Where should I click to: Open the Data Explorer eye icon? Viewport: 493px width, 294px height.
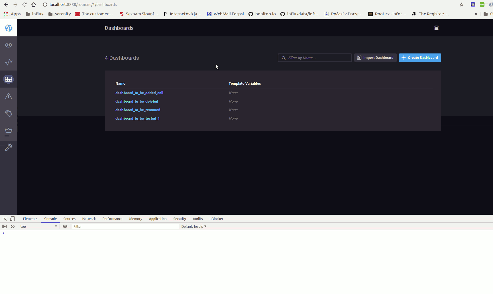coord(9,45)
